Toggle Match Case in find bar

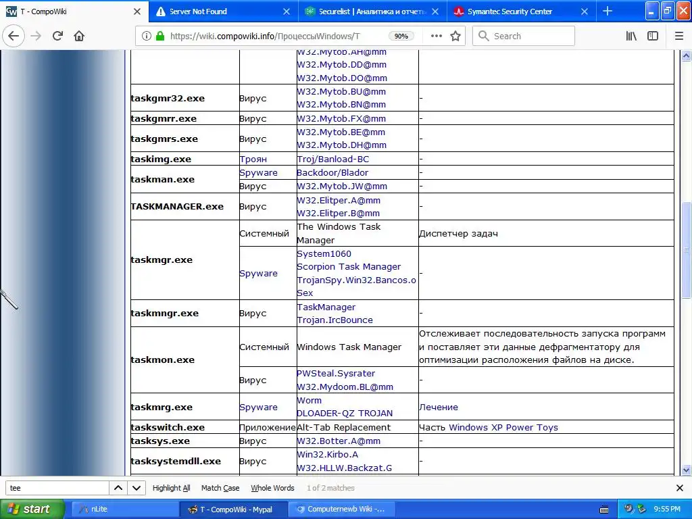[220, 488]
